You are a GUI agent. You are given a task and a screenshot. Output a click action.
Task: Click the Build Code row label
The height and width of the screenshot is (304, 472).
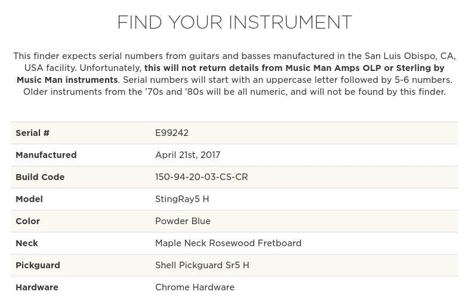[40, 177]
